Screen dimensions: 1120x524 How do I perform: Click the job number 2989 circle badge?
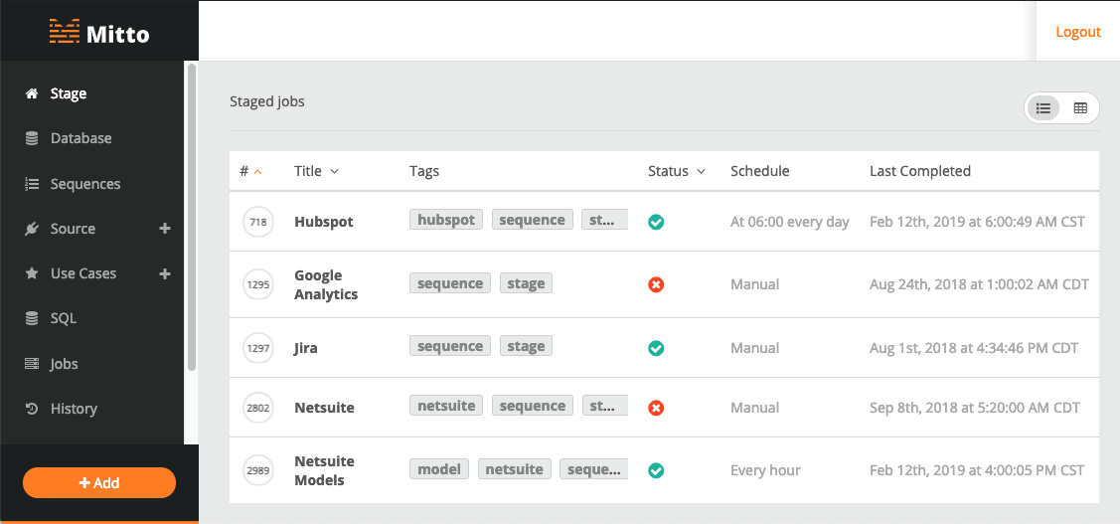coord(257,470)
